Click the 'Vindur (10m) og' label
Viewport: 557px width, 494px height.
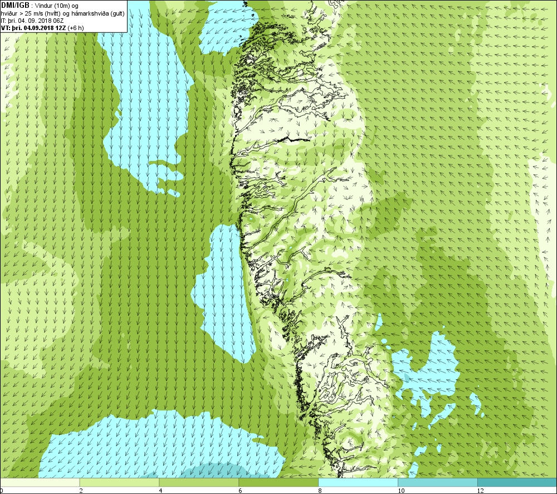coord(57,6)
